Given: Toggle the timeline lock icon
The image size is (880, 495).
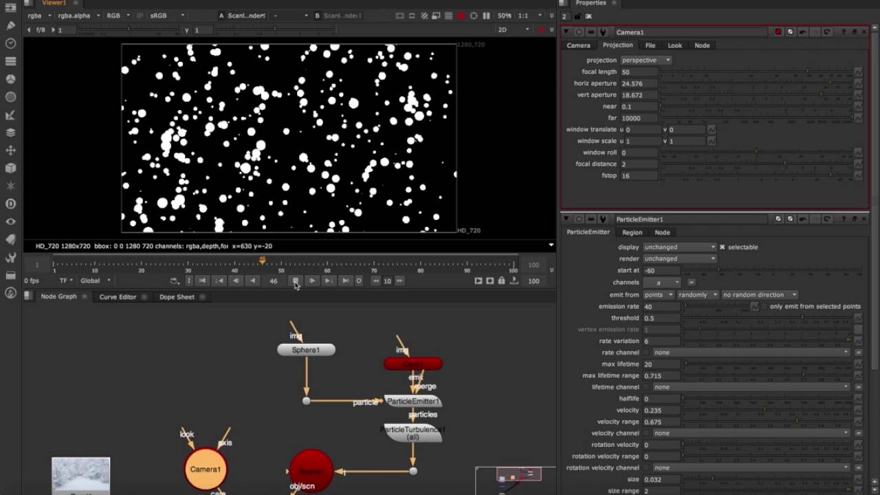Looking at the screenshot, I should coord(501,280).
